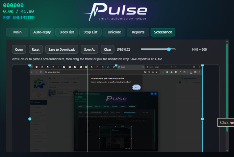Click the top-left crop handle
The image size is (234, 157).
click(x=30, y=65)
